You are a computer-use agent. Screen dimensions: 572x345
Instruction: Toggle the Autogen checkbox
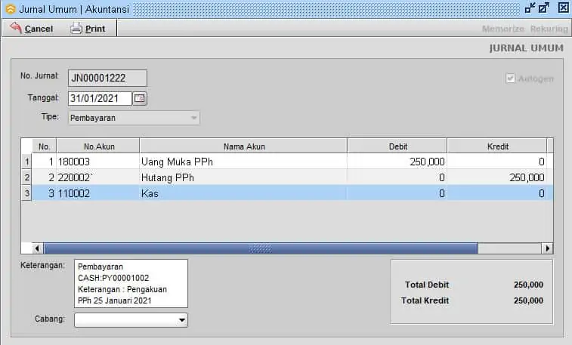click(x=510, y=79)
